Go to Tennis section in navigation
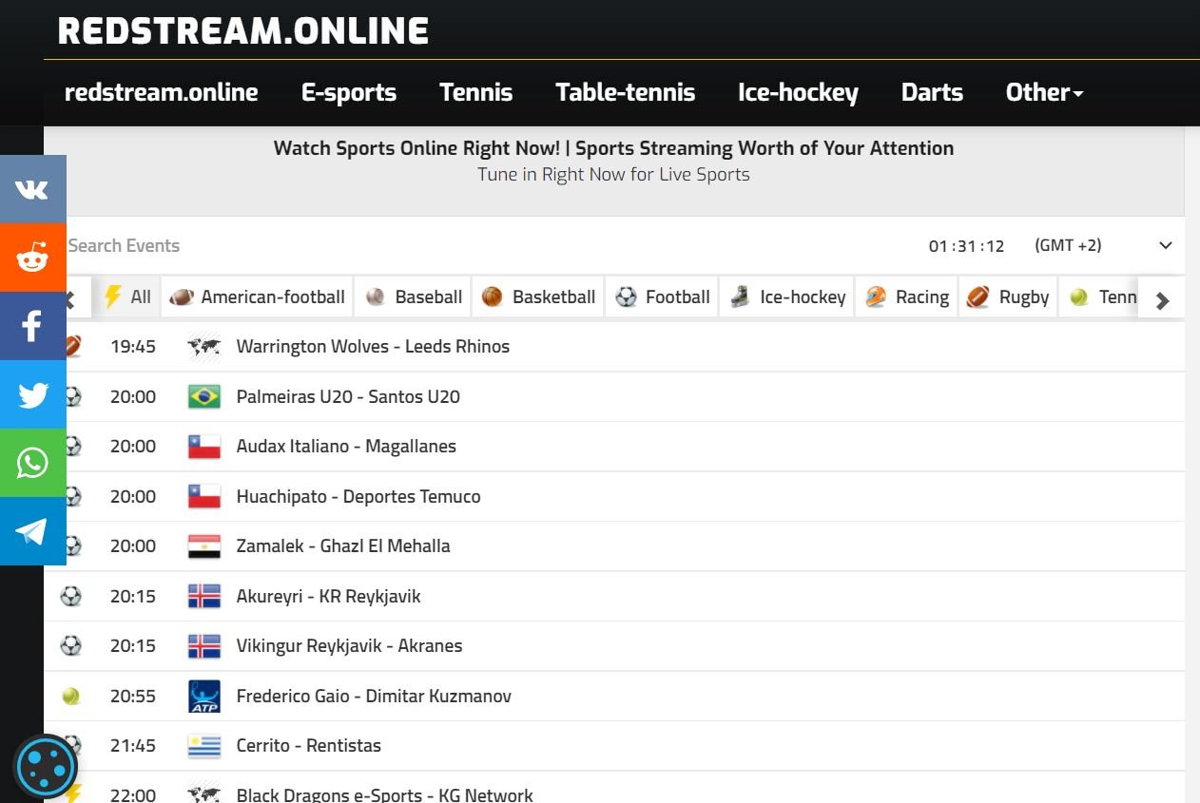The height and width of the screenshot is (803, 1200). coord(475,92)
